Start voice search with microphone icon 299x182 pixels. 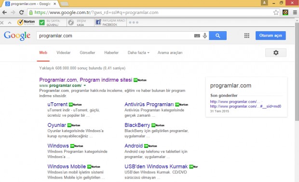coord(205,36)
